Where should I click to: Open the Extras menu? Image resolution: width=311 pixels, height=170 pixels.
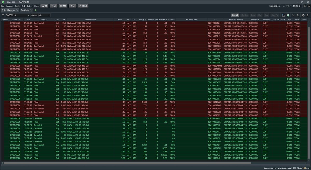pyautogui.click(x=30, y=6)
